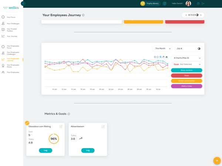The width and height of the screenshot is (222, 166).
Task: Click Your Trusted Toolbox book icon
Action: (3, 30)
